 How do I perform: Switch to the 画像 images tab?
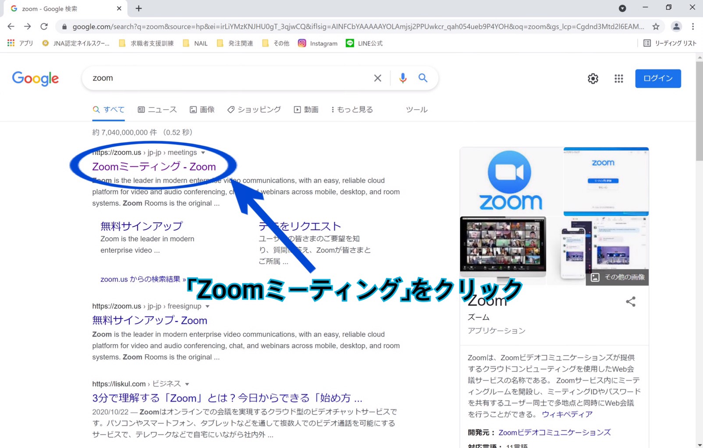click(x=202, y=110)
